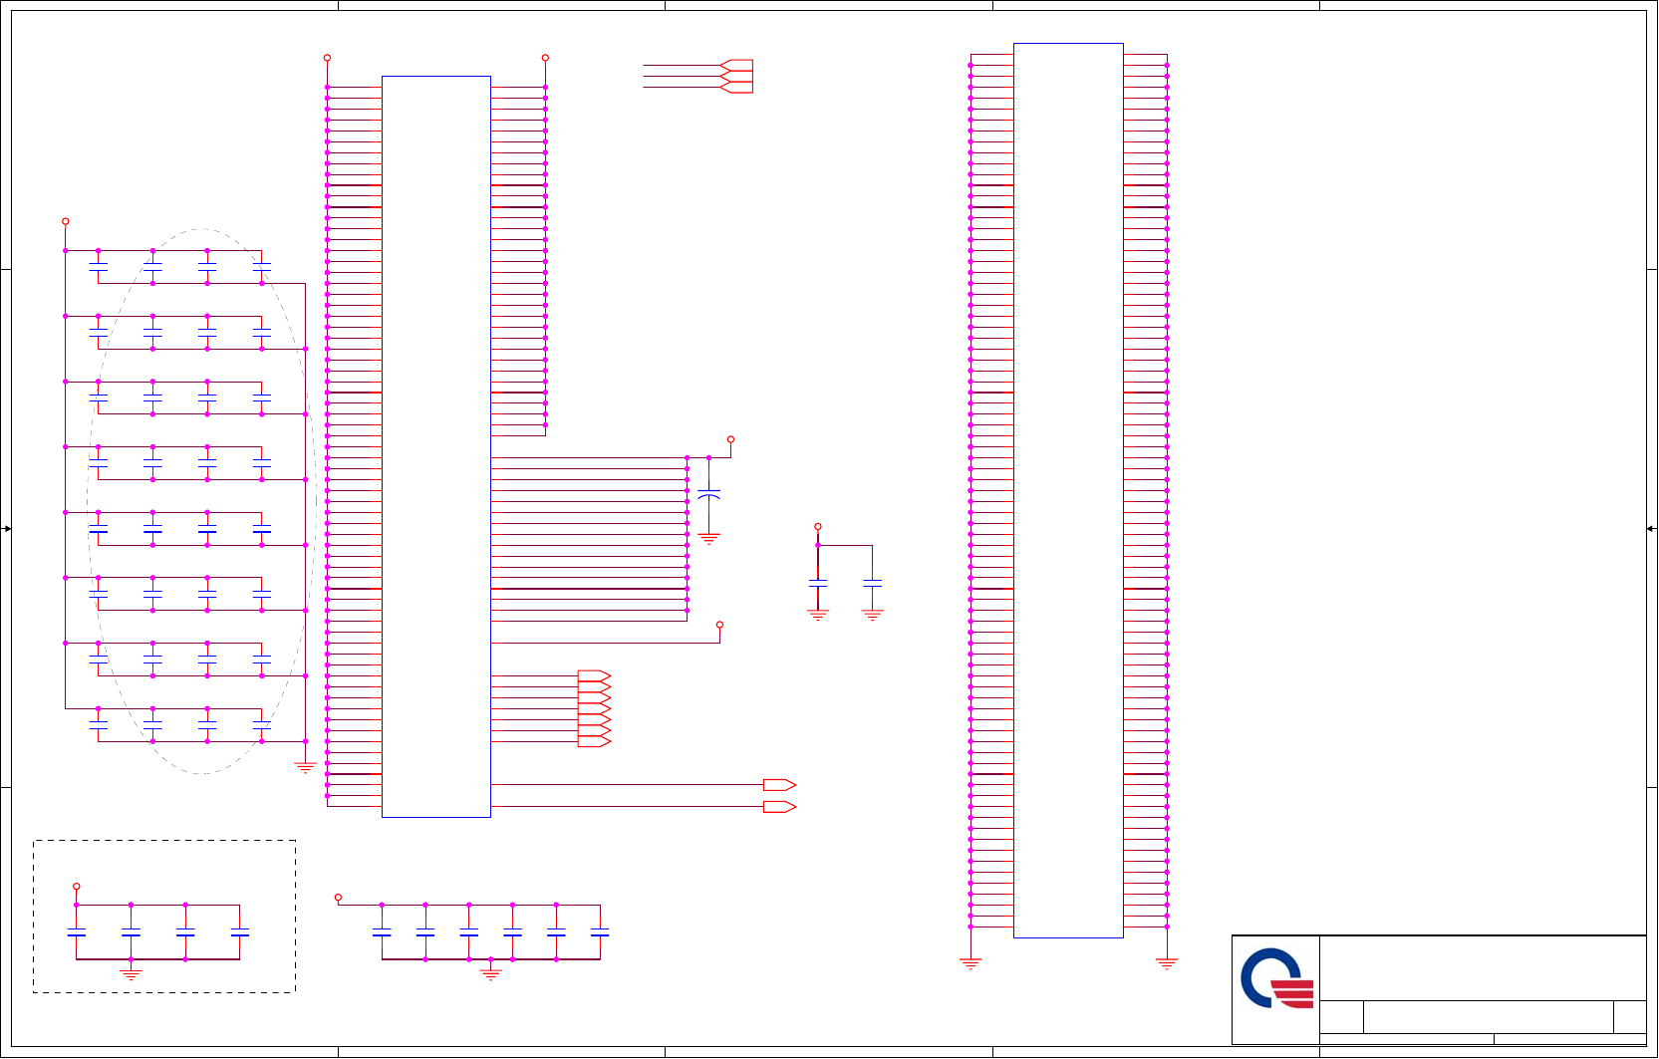Select power circle atop IC's right pin rail

(545, 58)
